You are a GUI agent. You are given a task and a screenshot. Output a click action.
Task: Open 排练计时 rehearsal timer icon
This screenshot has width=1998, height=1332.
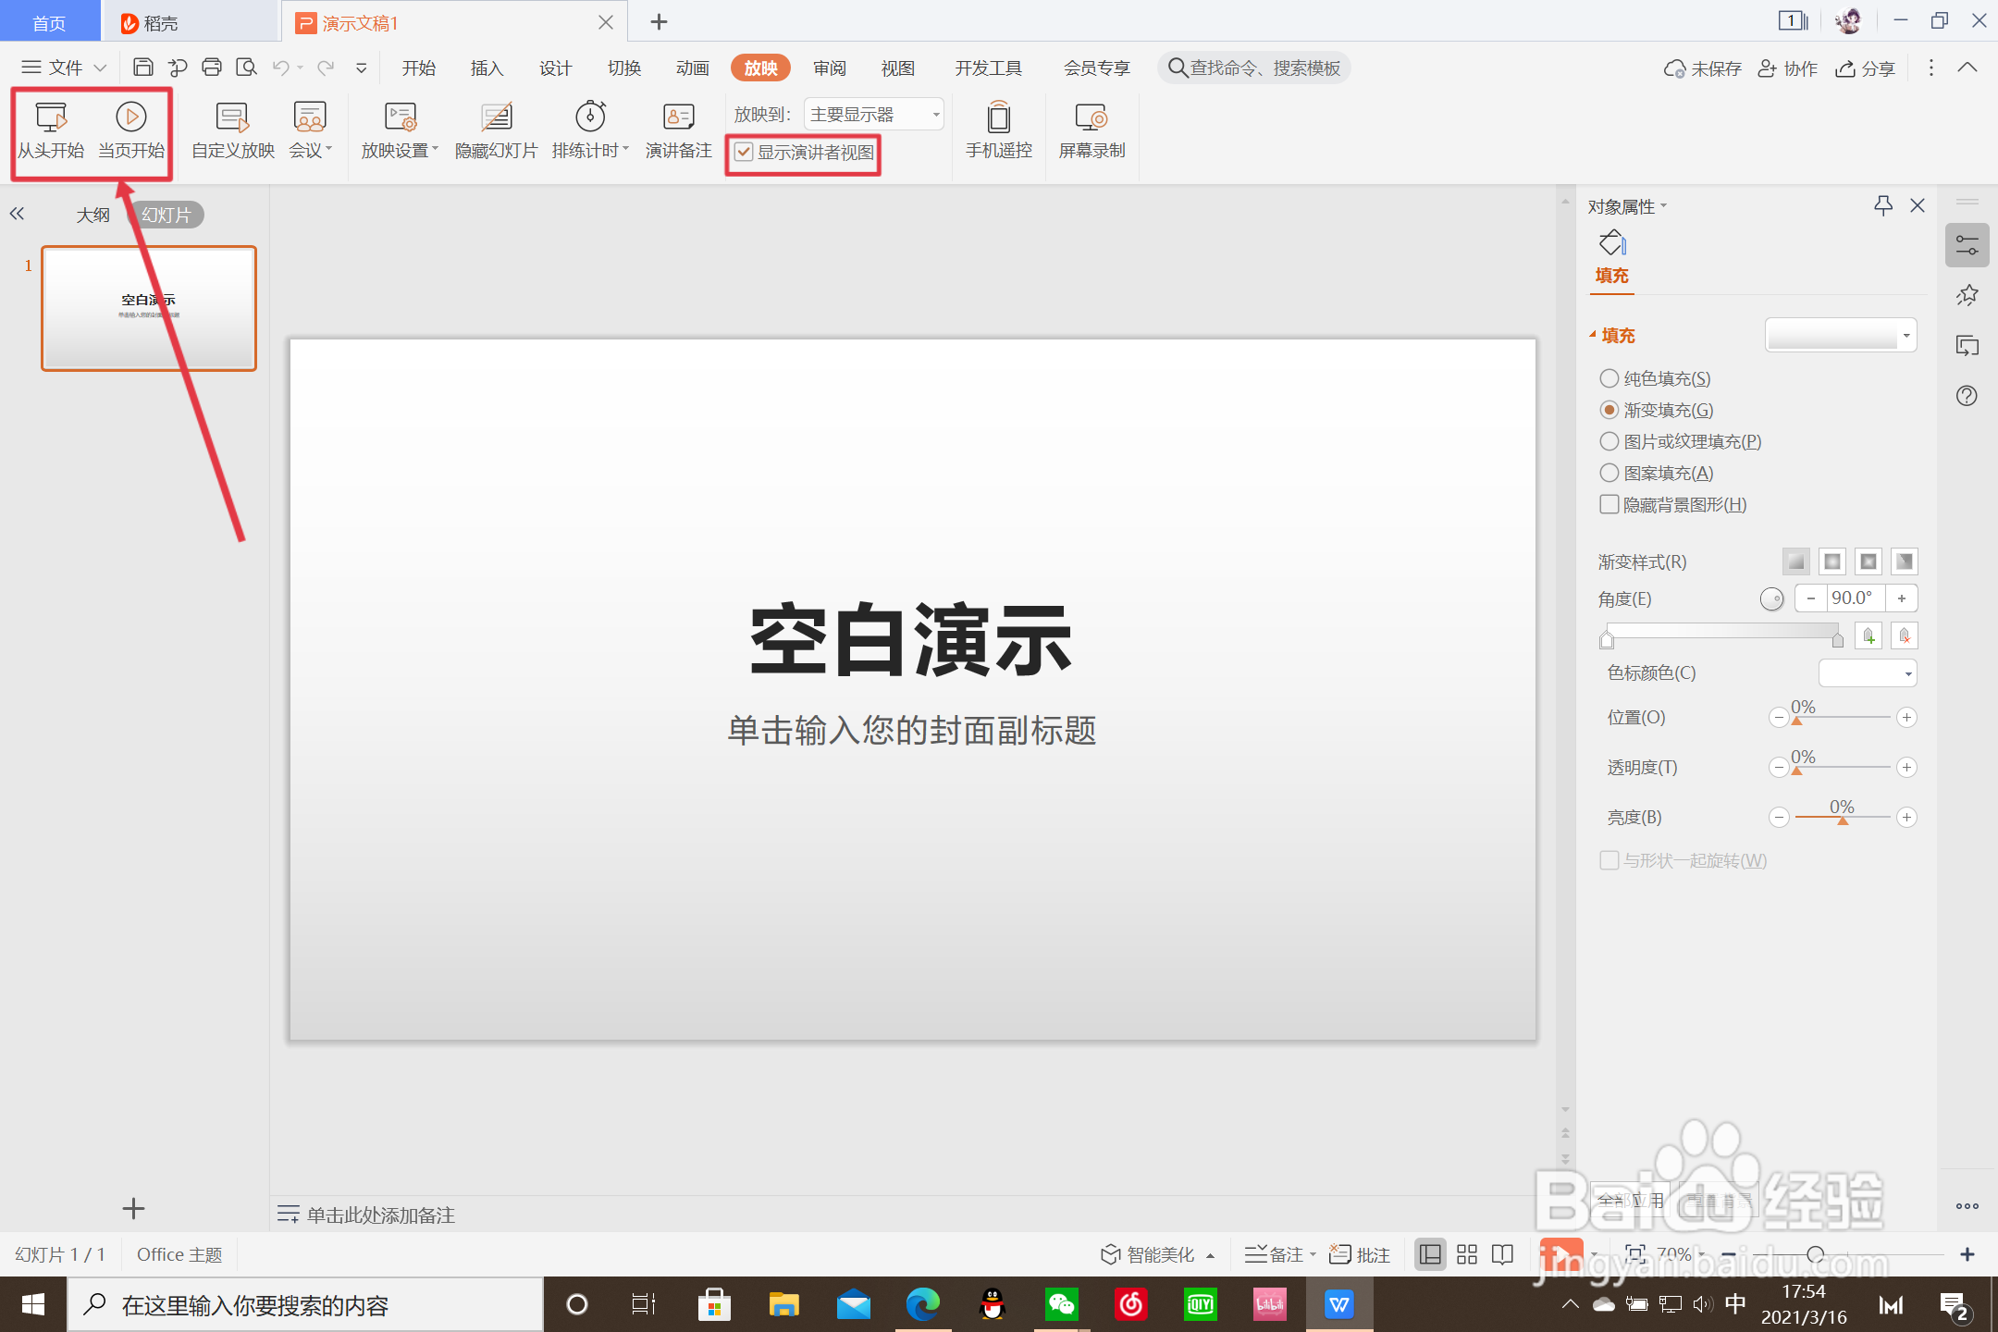[x=590, y=118]
